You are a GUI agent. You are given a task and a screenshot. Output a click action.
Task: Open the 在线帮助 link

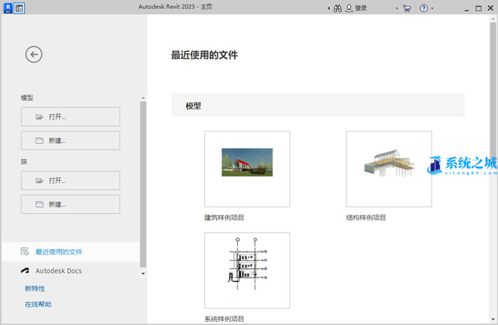(38, 304)
